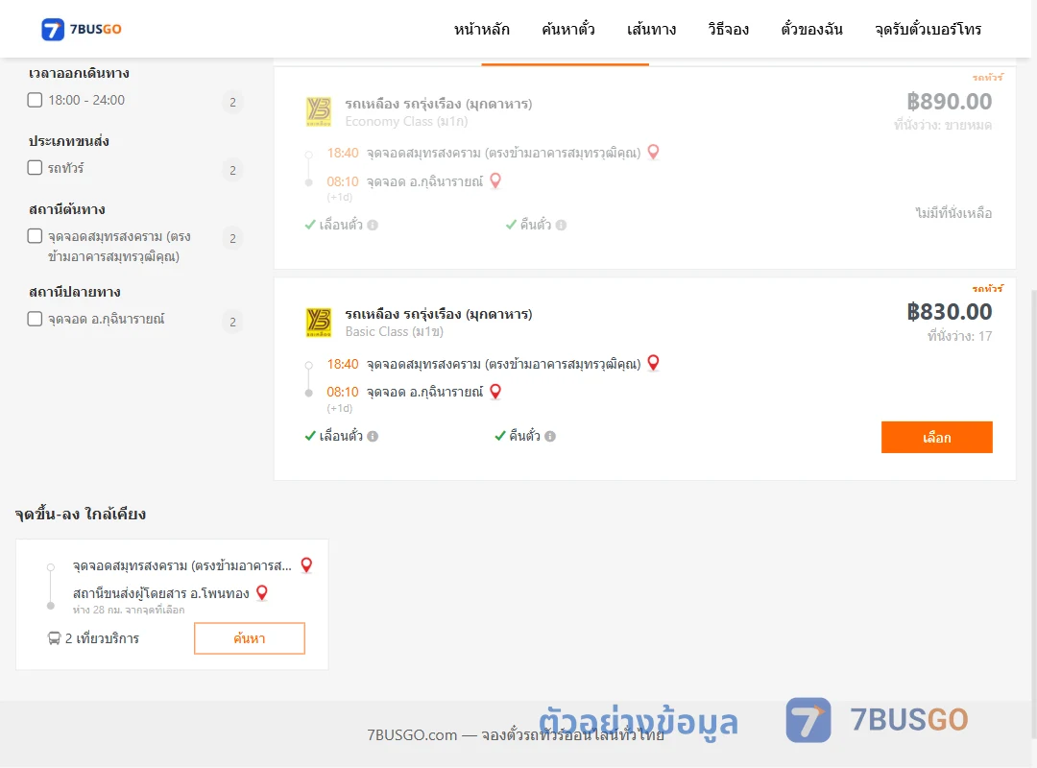Check the 18:00 - 24:00 departure time filter
Screen dimensions: 1037x768
[36, 100]
